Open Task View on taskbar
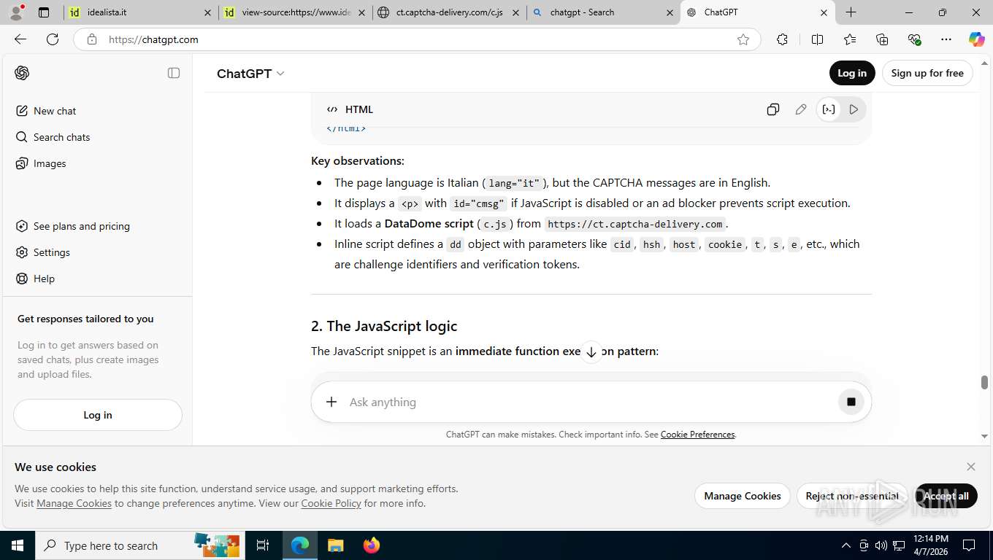Screen dimensions: 993x560 click(264, 545)
